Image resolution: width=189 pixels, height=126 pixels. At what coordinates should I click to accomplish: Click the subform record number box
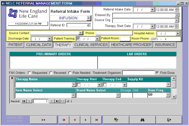click(x=40, y=101)
